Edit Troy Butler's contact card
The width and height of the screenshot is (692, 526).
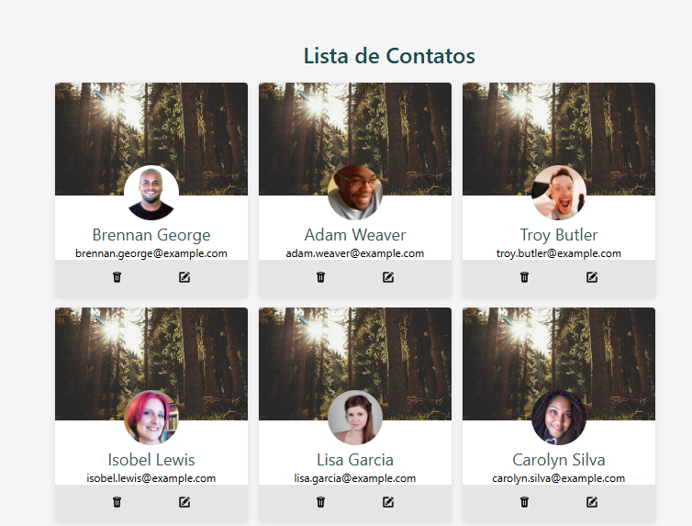click(x=592, y=277)
